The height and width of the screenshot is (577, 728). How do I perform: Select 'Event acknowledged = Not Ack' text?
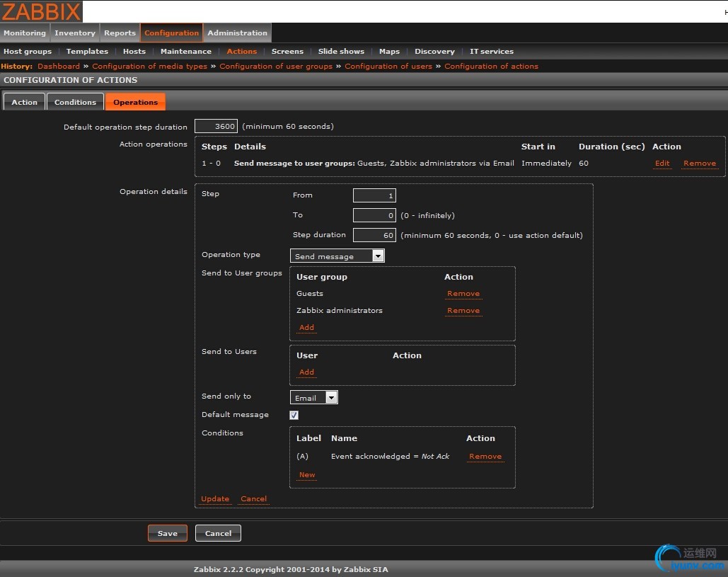[x=390, y=456]
